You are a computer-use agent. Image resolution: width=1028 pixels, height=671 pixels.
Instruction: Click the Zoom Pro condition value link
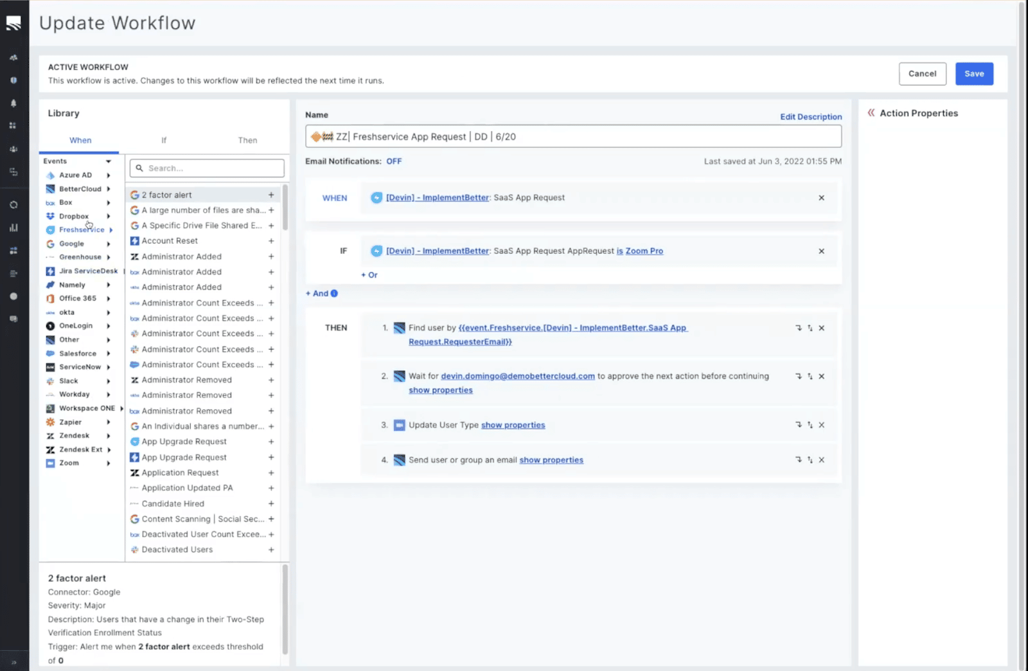click(644, 251)
